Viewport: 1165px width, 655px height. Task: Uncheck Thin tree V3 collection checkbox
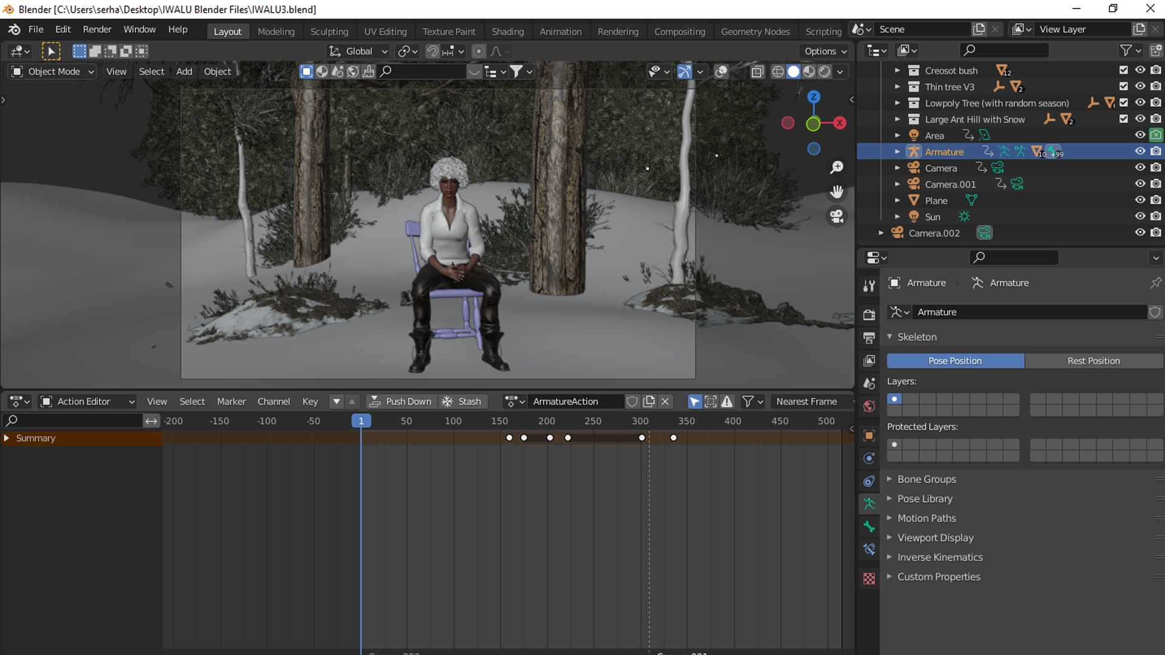(x=1124, y=87)
